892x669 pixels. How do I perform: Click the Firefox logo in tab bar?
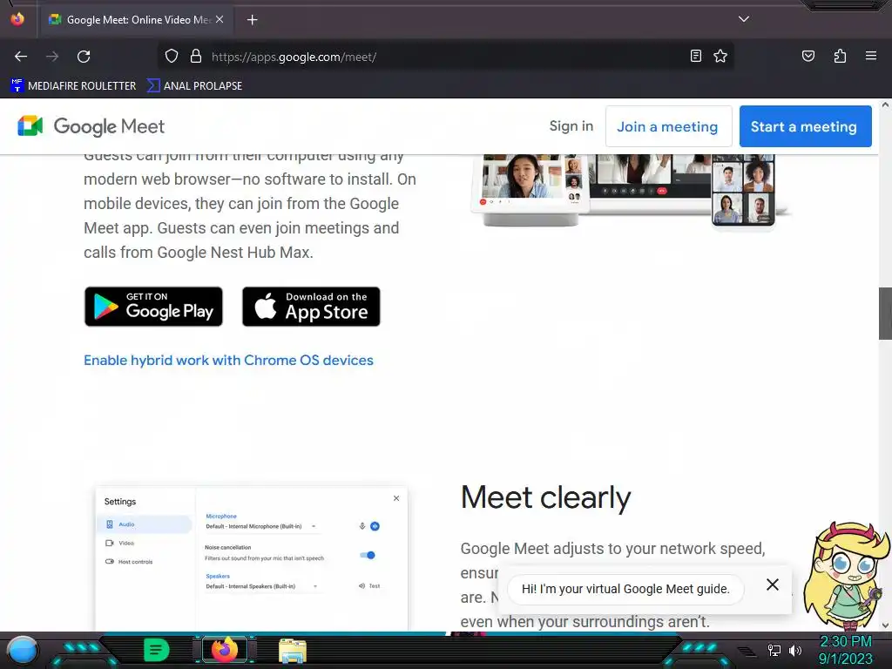(17, 19)
